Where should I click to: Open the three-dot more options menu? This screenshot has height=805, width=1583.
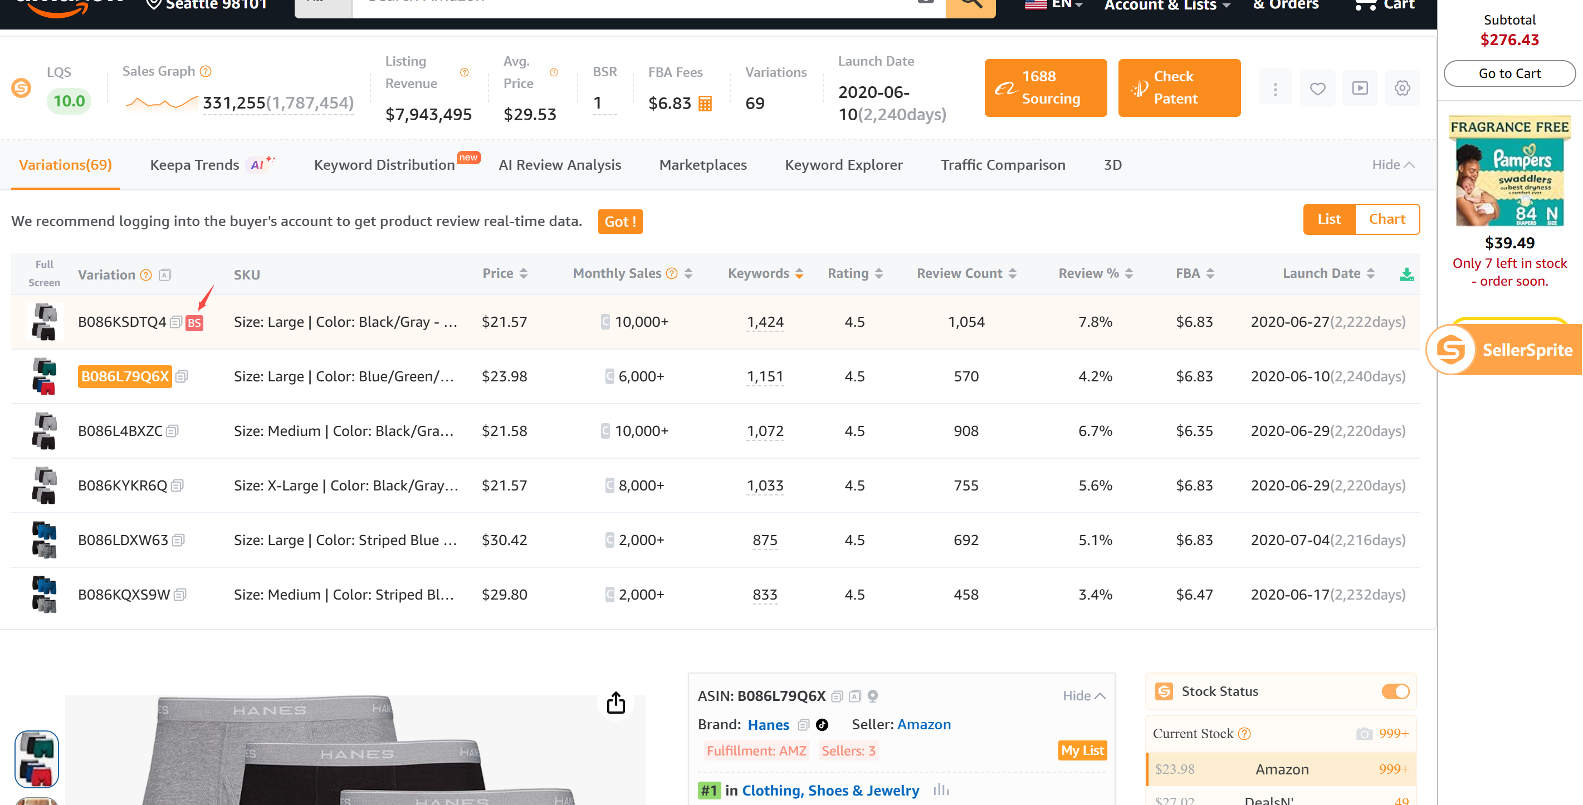click(x=1275, y=89)
